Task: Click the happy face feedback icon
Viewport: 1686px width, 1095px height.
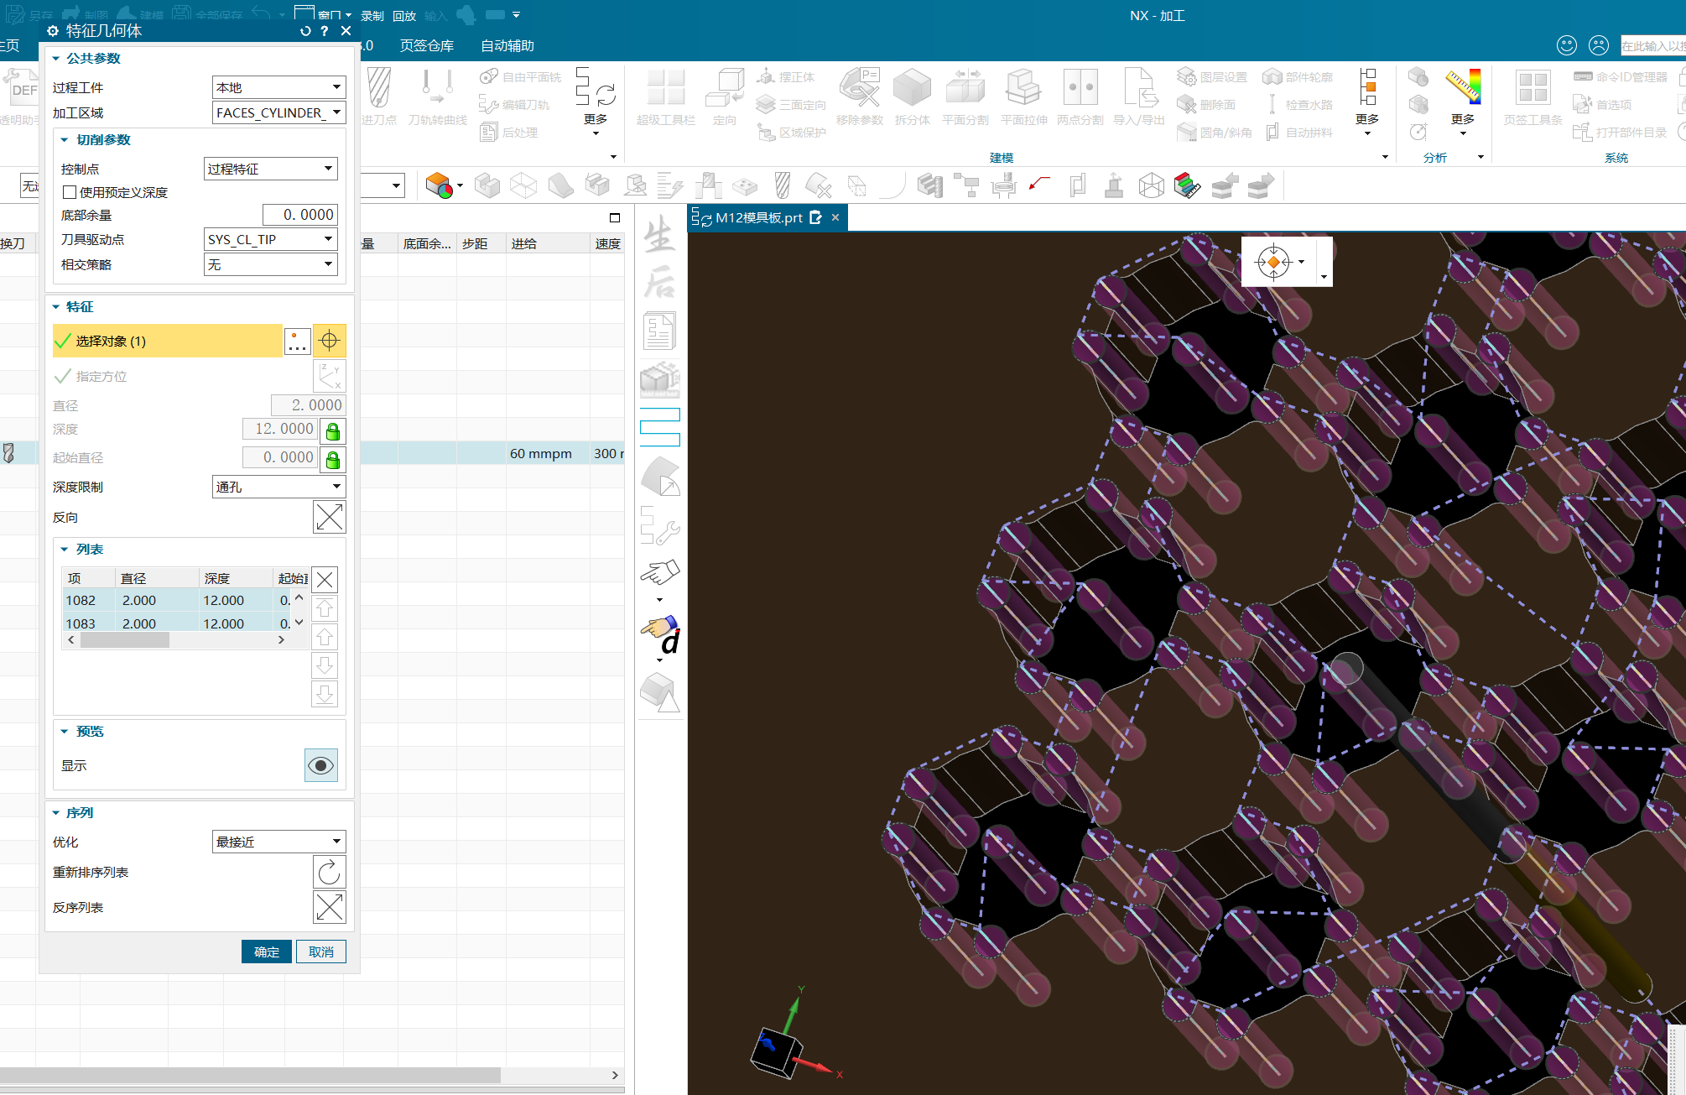Action: [x=1567, y=45]
